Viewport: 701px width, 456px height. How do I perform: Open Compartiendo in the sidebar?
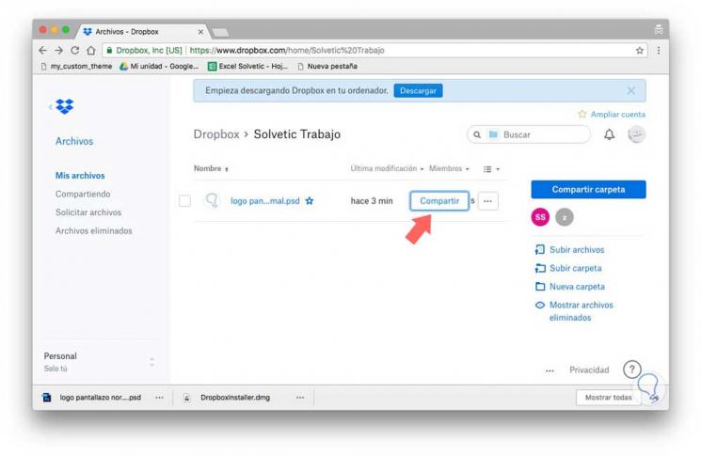(83, 194)
